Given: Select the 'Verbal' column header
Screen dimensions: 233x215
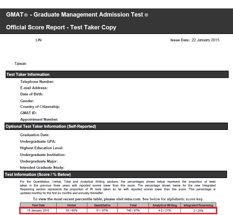Looking at the screenshot, I should click(x=72, y=205).
